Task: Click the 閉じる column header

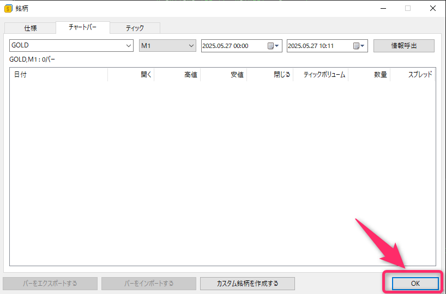Action: point(270,75)
